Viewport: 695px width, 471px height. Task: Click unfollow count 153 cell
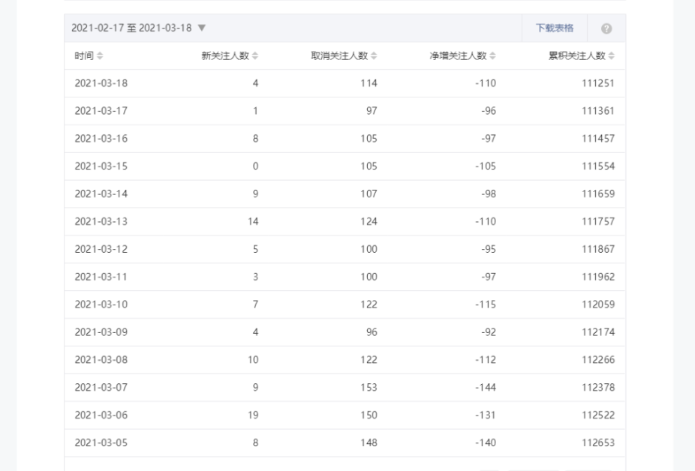pyautogui.click(x=369, y=387)
